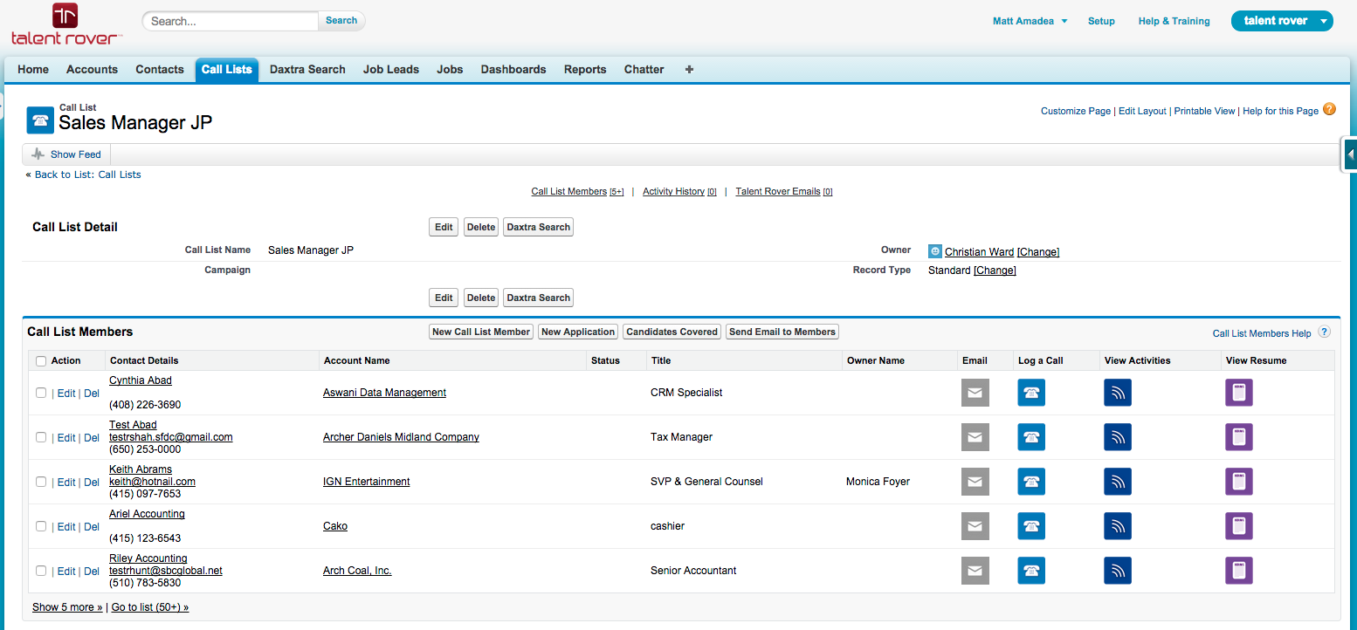This screenshot has width=1357, height=630.
Task: Click the top Delete button
Action: [x=481, y=227]
